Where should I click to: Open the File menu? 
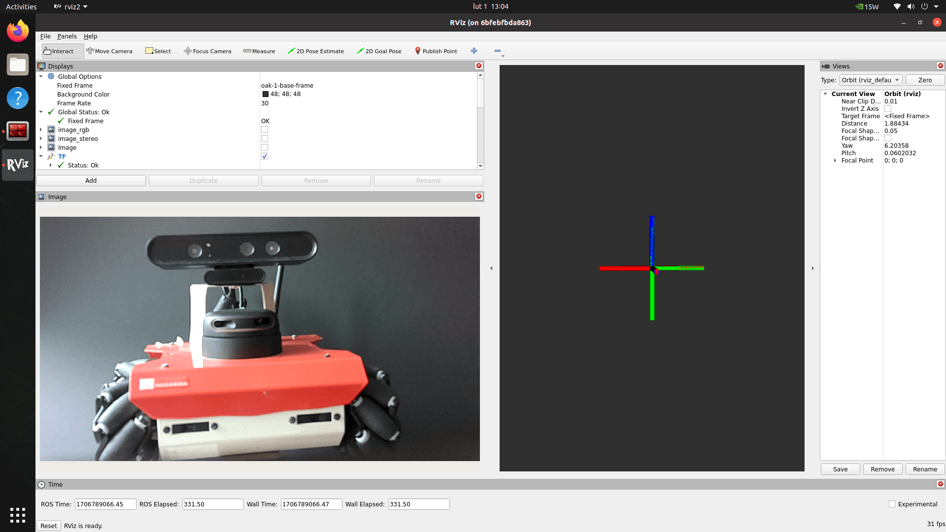45,36
